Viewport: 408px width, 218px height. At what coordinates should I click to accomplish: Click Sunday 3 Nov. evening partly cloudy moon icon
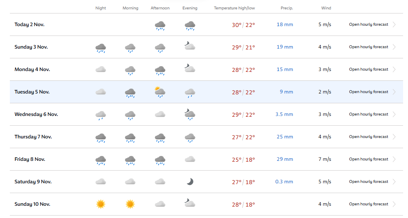pyautogui.click(x=190, y=46)
